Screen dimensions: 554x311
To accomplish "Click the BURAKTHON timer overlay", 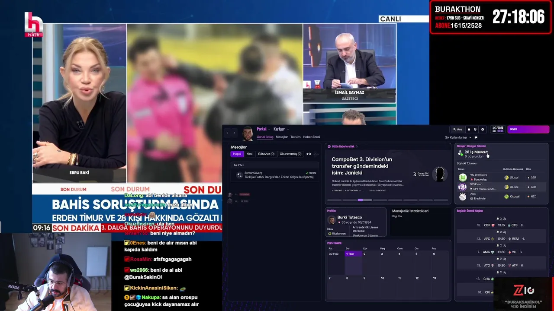I will tap(491, 17).
